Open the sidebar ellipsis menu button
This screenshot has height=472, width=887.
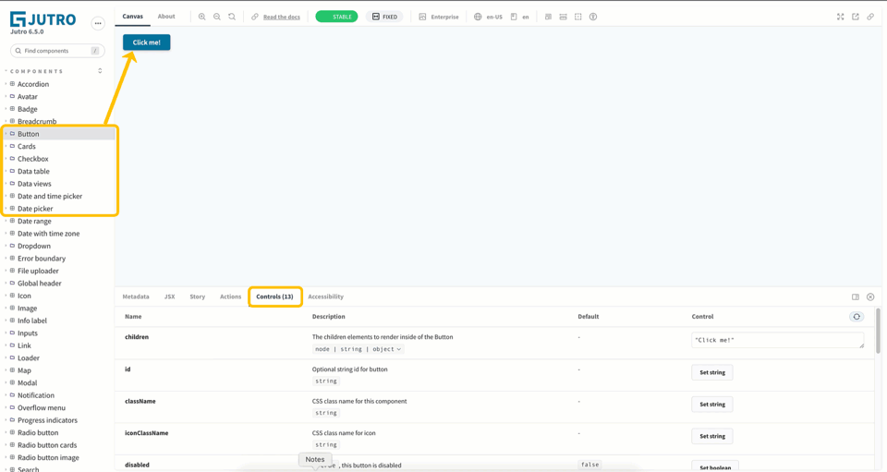[98, 23]
